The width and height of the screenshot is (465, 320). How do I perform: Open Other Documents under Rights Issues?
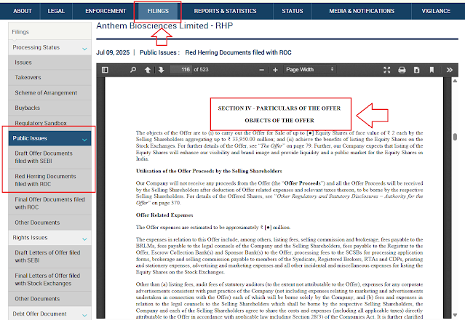coord(49,299)
